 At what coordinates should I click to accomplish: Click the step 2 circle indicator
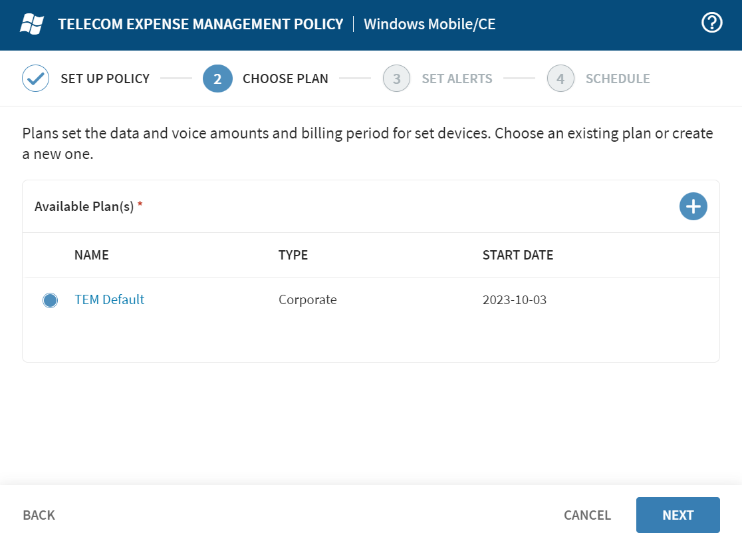point(217,79)
